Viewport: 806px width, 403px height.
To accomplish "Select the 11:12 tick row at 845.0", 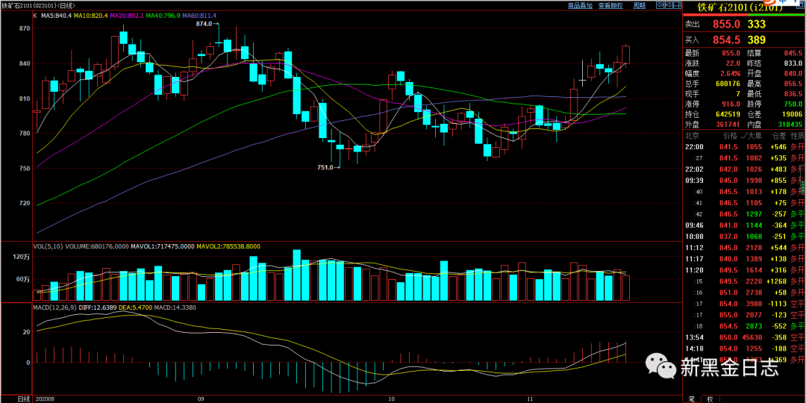I will [x=744, y=248].
